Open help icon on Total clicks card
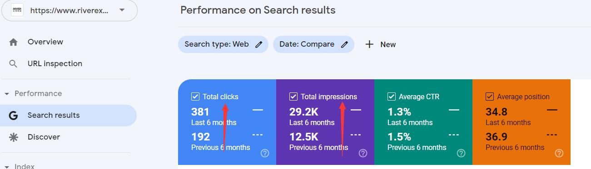The image size is (591, 169). [x=265, y=153]
